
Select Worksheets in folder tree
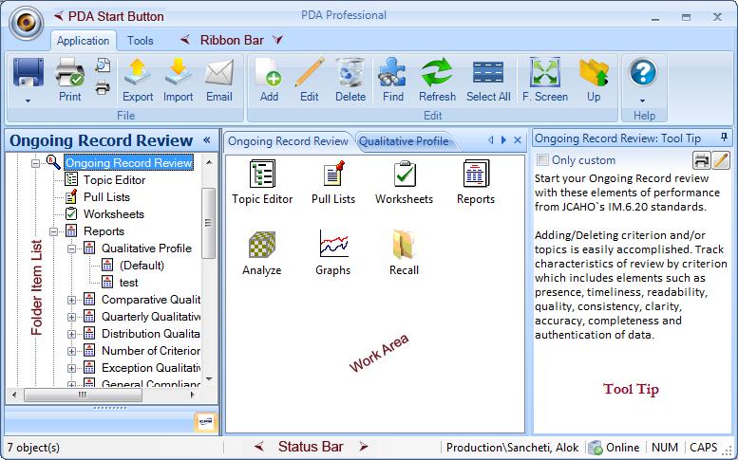113,214
